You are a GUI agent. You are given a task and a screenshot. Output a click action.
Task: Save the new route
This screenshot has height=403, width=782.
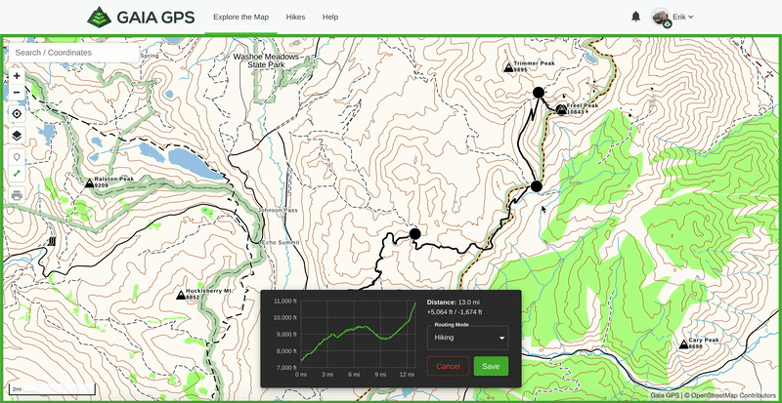coord(491,366)
